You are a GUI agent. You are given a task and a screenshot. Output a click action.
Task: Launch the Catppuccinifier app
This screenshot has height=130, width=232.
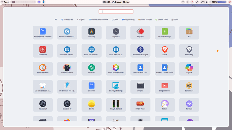coord(67,69)
